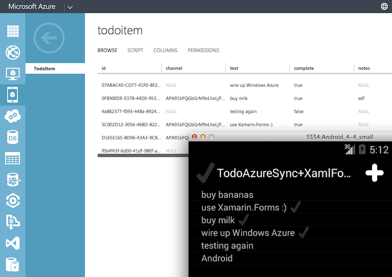Screen dimensions: 392x277
Task: Expand the Microsoft Azure header dropdown chevron
Action: (70, 7)
